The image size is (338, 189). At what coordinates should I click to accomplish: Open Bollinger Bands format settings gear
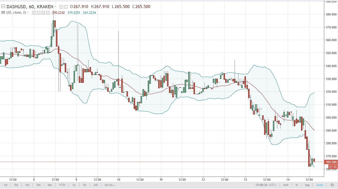tap(39, 12)
